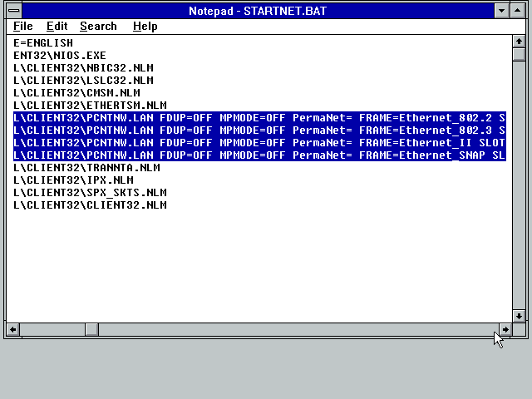Maximize the Notepad window

517,11
